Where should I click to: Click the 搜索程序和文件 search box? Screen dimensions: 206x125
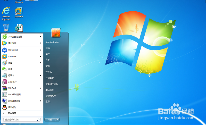[22, 120]
